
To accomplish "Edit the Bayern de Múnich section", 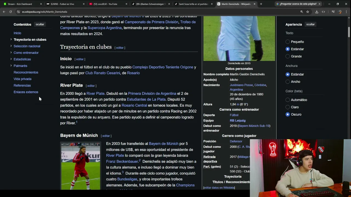I will [x=106, y=136].
